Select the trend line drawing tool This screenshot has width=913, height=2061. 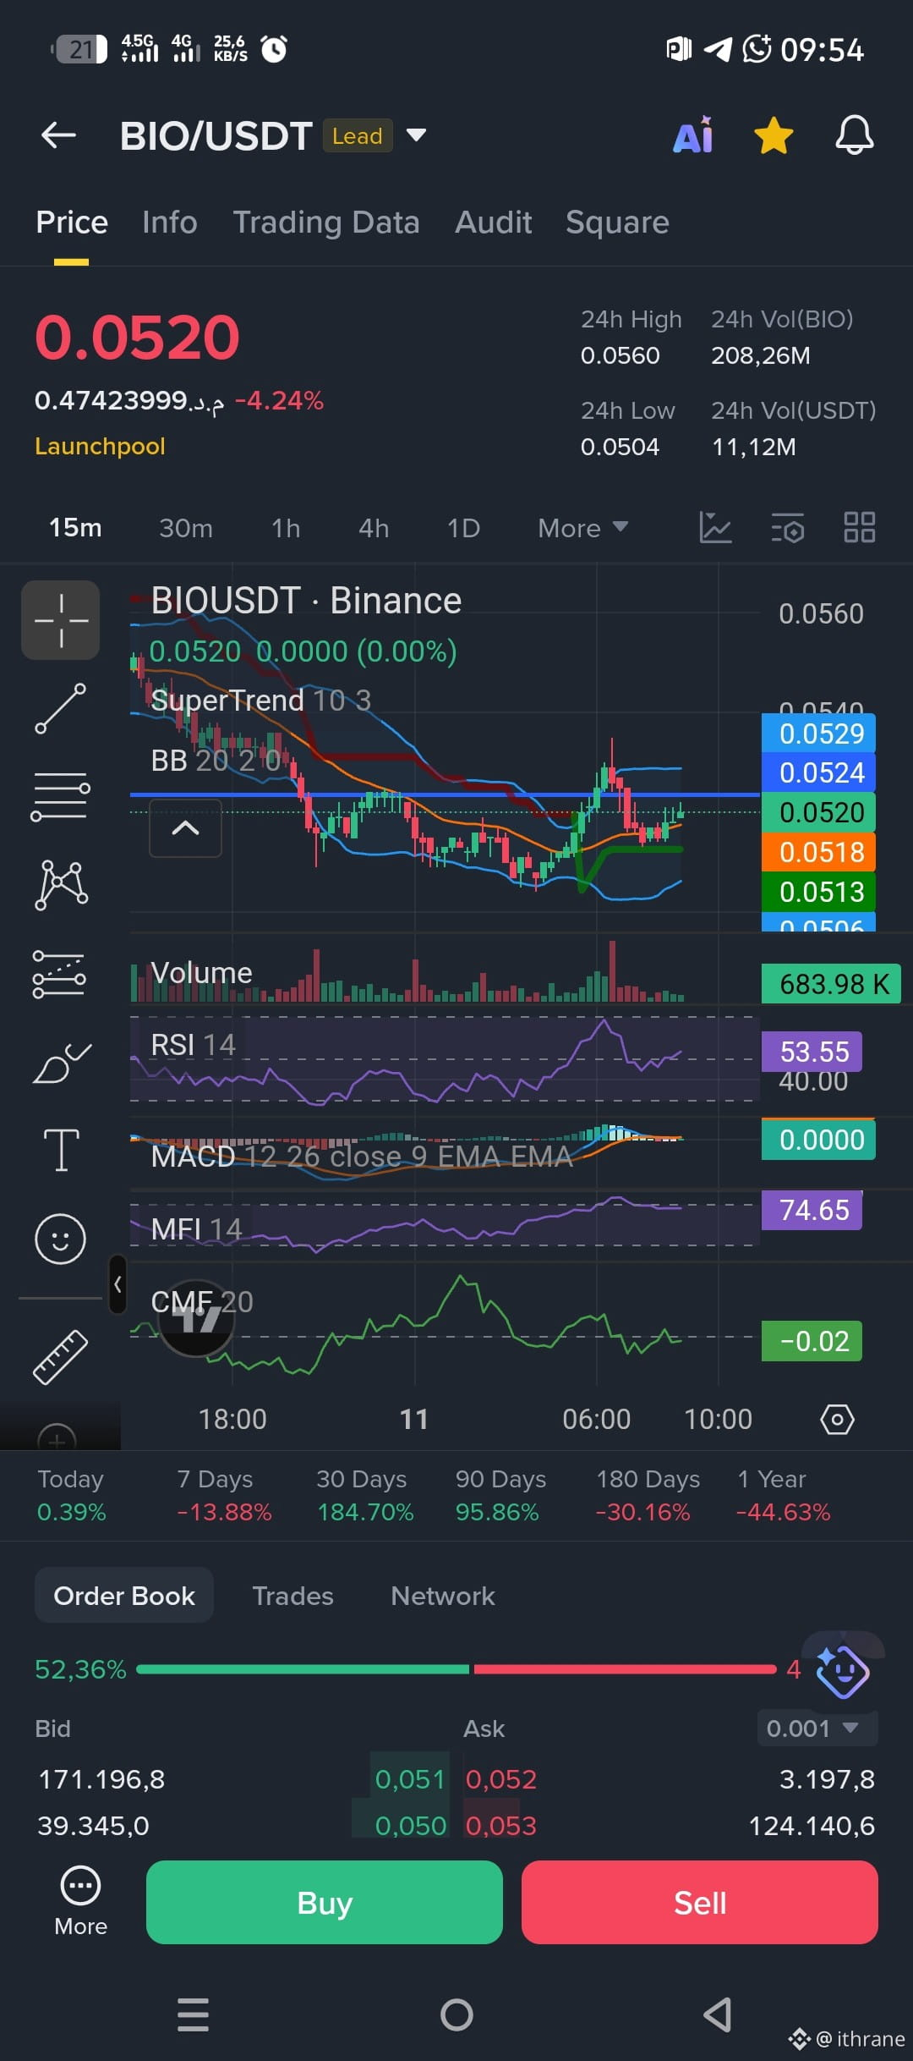click(61, 708)
